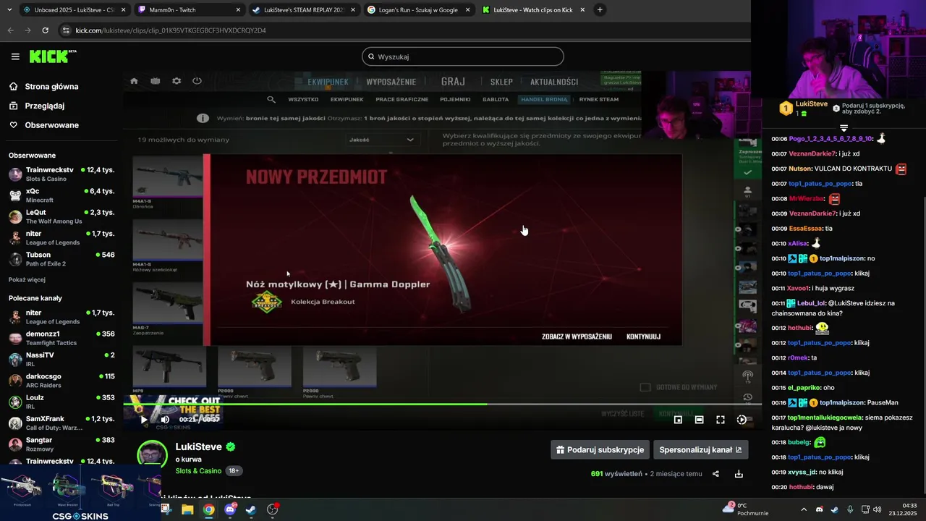This screenshot has width=926, height=521.
Task: Play the Kick clip
Action: 143,420
